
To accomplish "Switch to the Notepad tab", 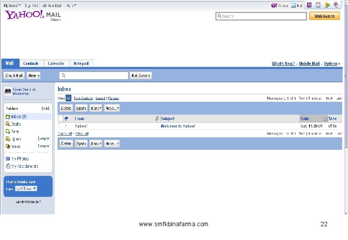I will (81, 64).
